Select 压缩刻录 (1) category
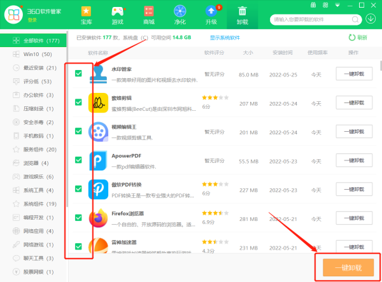This screenshot has height=282, width=382. [x=33, y=109]
